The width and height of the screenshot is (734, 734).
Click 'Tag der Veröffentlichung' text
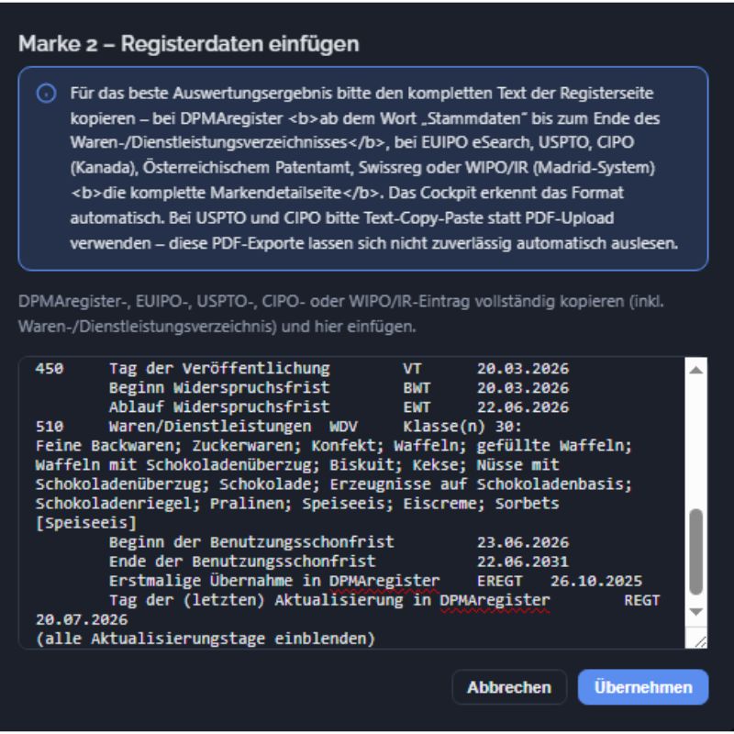click(219, 369)
